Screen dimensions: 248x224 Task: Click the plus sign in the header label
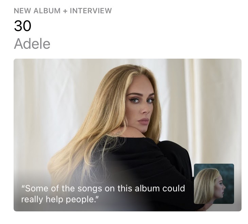pyautogui.click(x=65, y=11)
